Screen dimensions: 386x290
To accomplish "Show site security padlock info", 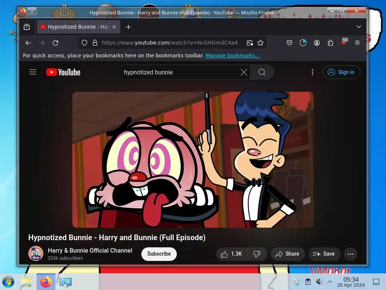I will [95, 43].
